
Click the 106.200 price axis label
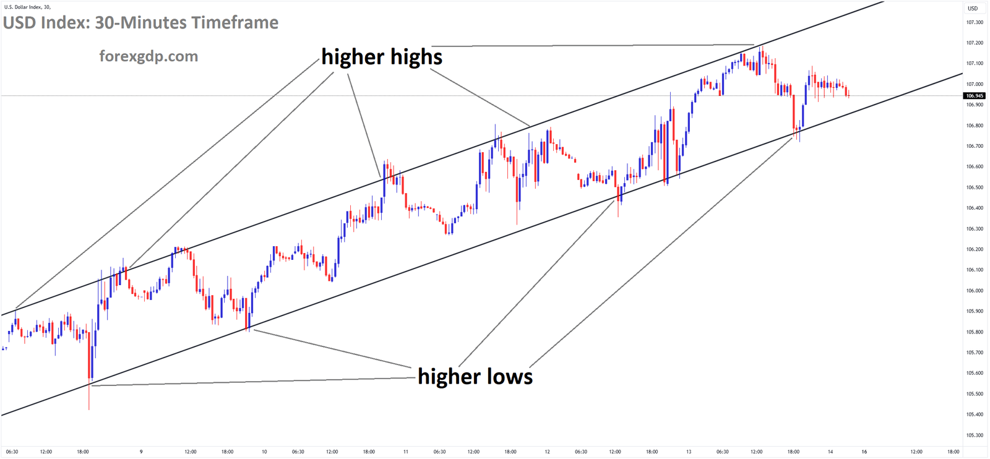click(x=975, y=249)
